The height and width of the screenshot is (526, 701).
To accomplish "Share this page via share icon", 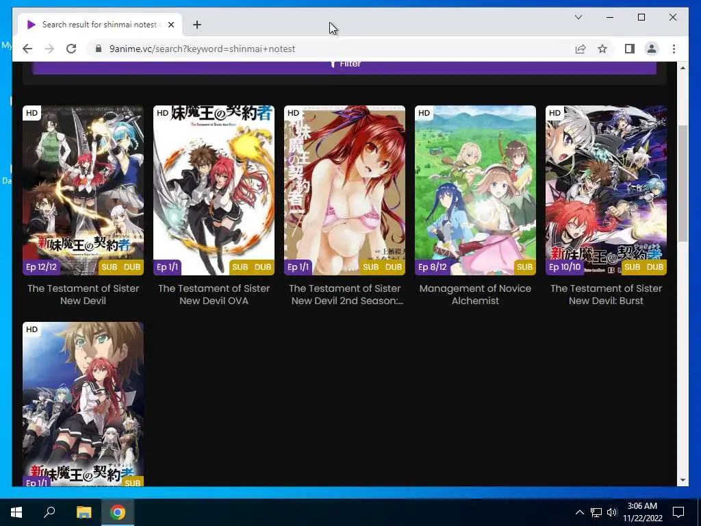I will 581,49.
